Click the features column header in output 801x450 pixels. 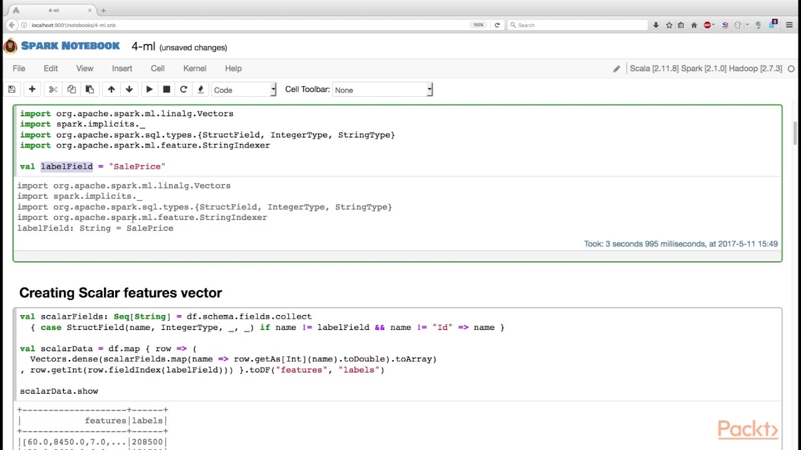point(106,421)
